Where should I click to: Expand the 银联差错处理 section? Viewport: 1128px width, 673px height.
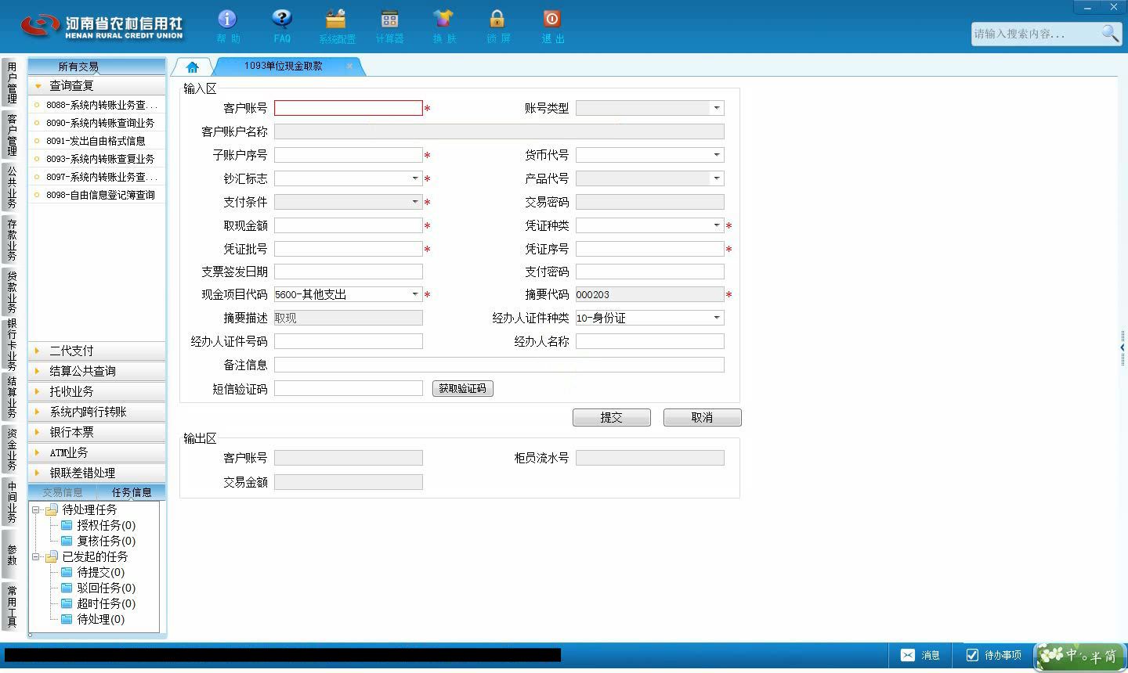click(x=97, y=473)
